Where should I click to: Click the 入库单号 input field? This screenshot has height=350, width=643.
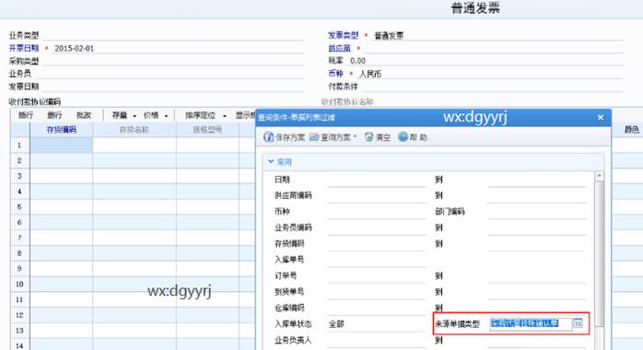click(x=377, y=260)
